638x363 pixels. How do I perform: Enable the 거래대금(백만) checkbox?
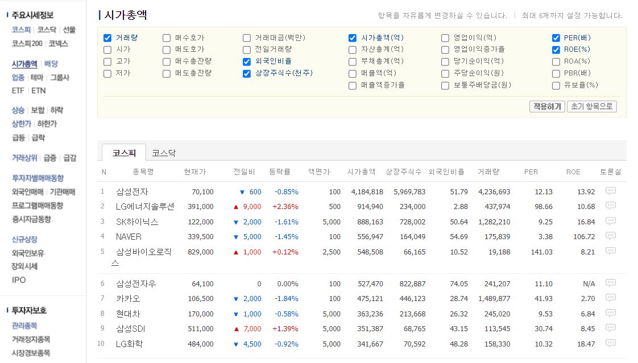(247, 38)
